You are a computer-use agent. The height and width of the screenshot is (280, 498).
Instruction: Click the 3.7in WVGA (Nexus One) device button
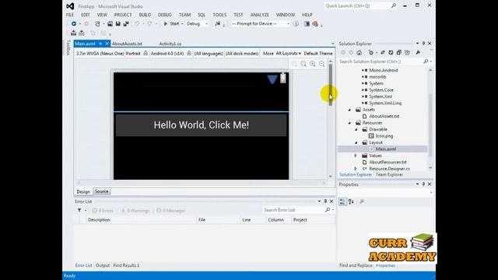coord(100,54)
